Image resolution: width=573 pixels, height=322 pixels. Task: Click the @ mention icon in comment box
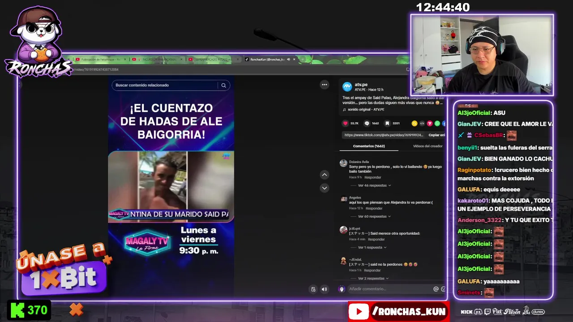point(436,289)
